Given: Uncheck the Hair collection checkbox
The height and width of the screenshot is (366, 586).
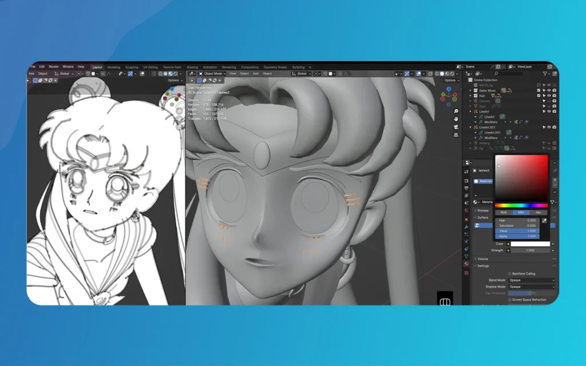Looking at the screenshot, I should coord(539,96).
